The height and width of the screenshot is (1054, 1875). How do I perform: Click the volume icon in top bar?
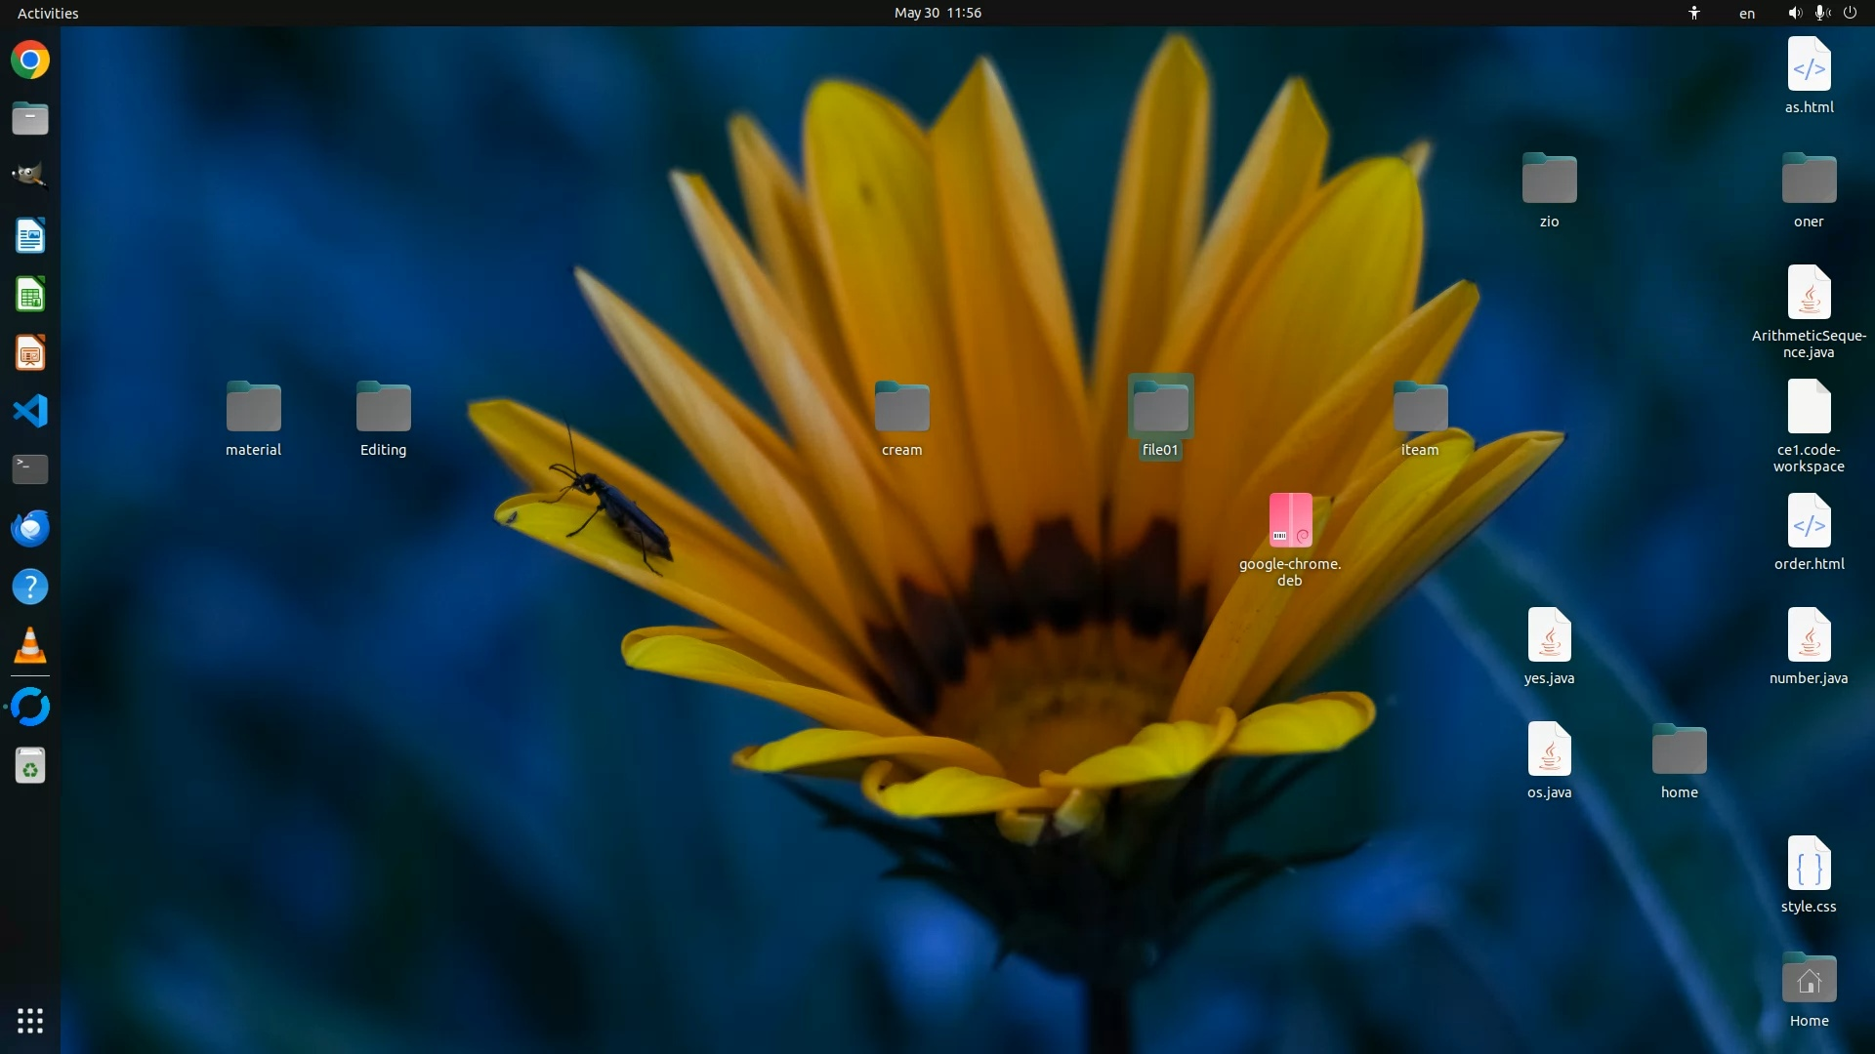[x=1794, y=13]
